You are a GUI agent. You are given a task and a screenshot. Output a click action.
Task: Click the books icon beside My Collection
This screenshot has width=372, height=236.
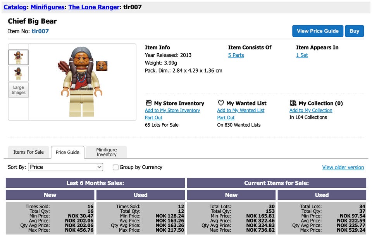click(x=293, y=103)
